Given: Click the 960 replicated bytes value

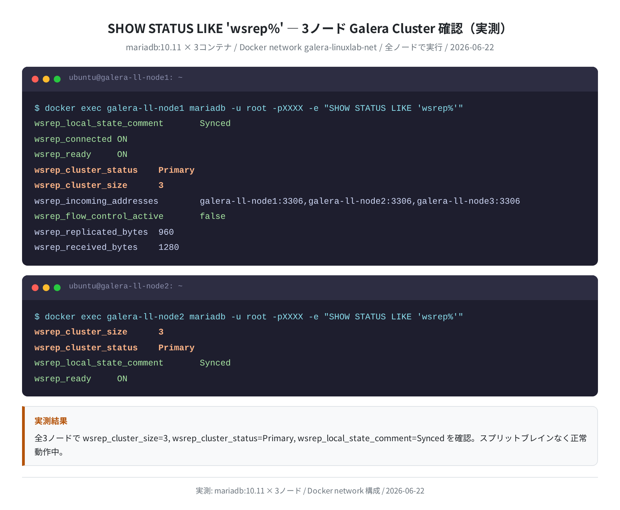Looking at the screenshot, I should point(166,232).
